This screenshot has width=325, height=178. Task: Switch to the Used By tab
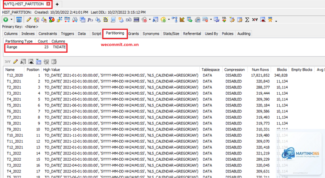click(212, 33)
